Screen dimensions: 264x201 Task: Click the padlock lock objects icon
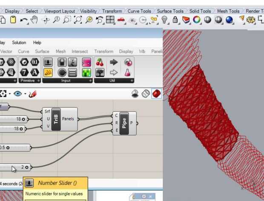(x=175, y=20)
